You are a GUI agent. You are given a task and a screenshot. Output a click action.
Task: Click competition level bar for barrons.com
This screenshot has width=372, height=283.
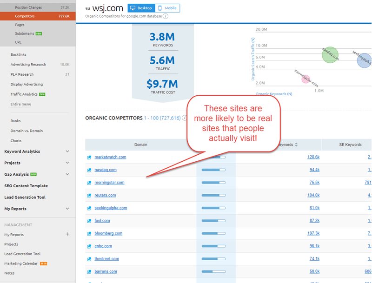(x=213, y=271)
